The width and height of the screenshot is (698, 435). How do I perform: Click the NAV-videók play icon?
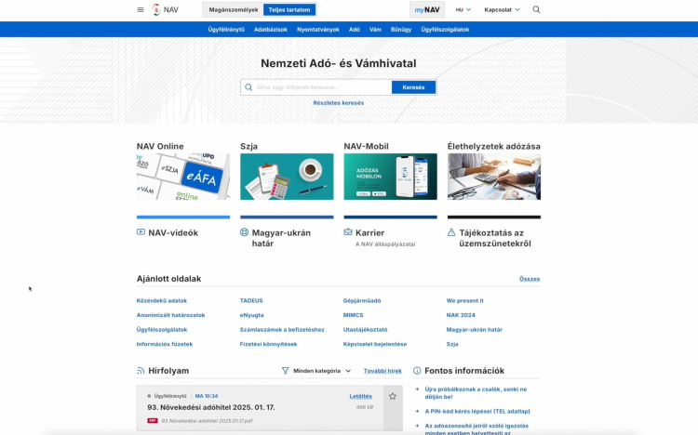141,232
